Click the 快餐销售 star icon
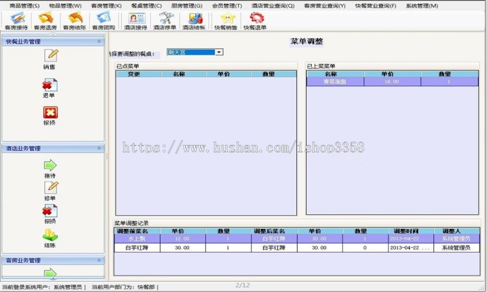Screen dimensions: 487x292 [x=226, y=21]
